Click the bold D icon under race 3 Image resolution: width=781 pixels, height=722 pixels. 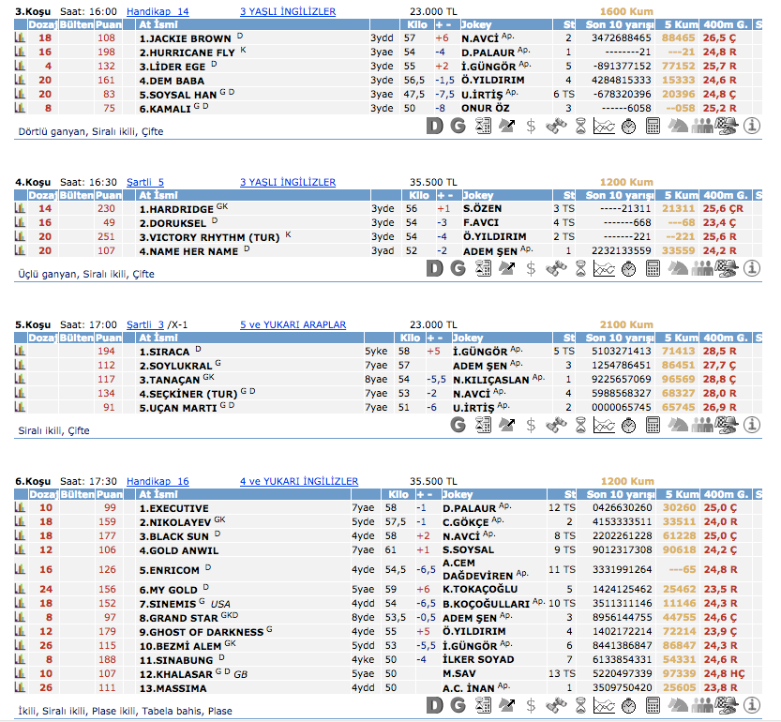tap(434, 125)
